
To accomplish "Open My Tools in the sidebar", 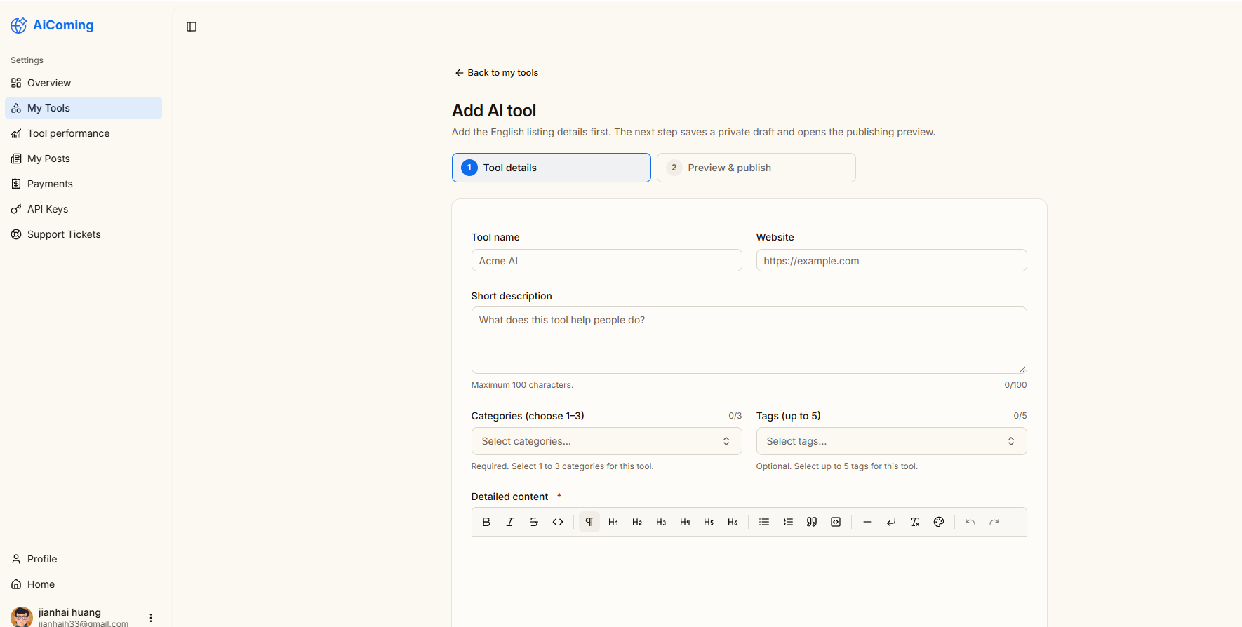I will point(84,108).
